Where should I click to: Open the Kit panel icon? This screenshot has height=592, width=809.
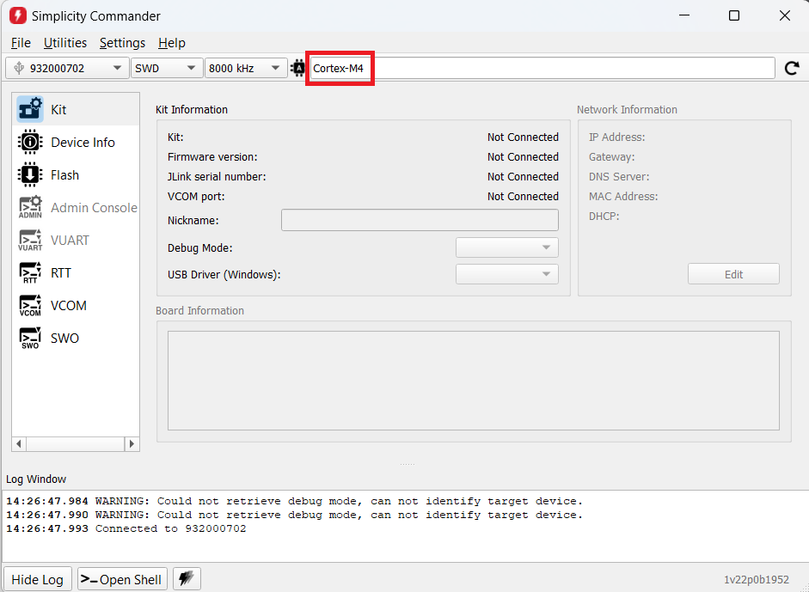30,110
